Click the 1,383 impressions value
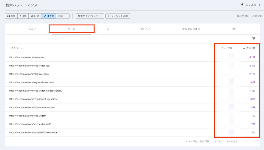 (x=252, y=91)
